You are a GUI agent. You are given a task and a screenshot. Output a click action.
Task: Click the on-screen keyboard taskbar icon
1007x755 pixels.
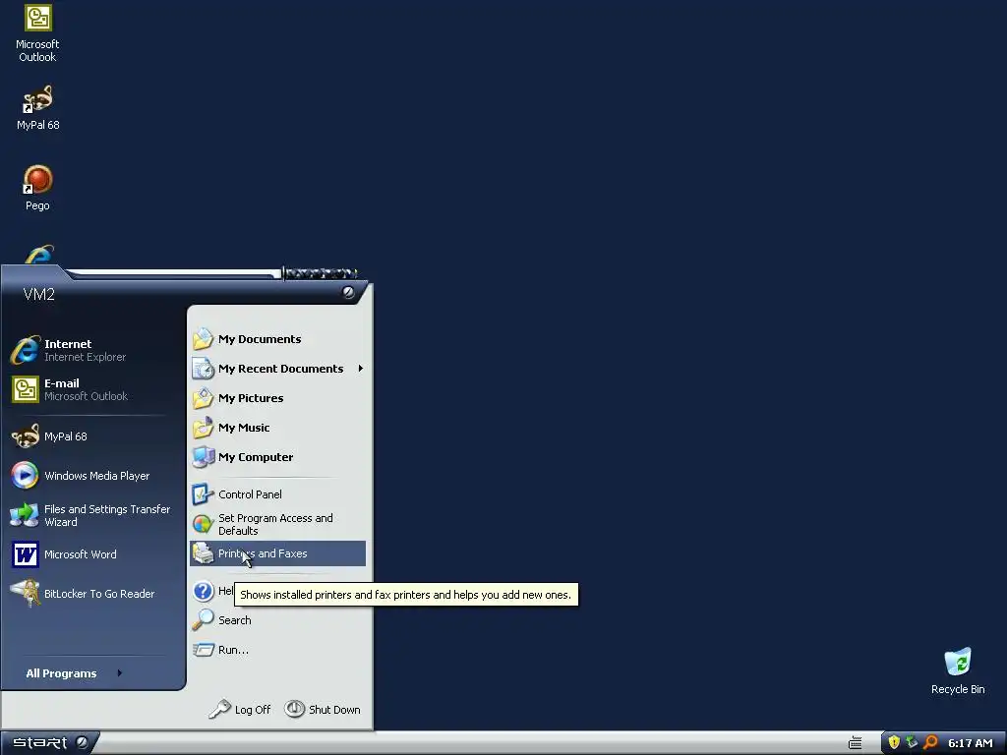pyautogui.click(x=856, y=743)
